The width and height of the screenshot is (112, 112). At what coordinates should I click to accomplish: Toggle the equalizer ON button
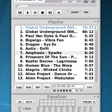pyautogui.click(x=20, y=102)
